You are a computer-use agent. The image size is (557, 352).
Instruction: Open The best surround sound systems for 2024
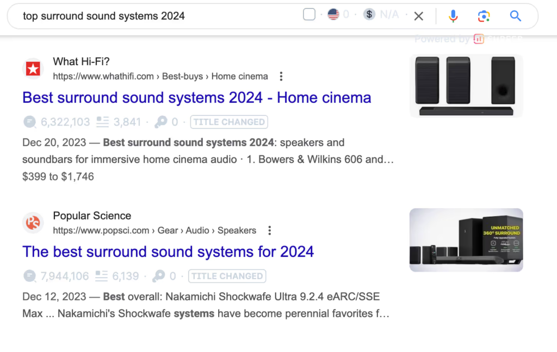pyautogui.click(x=168, y=252)
